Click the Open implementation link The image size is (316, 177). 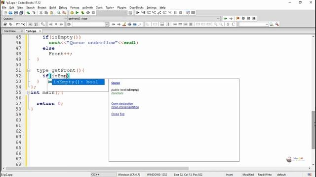coord(125,107)
